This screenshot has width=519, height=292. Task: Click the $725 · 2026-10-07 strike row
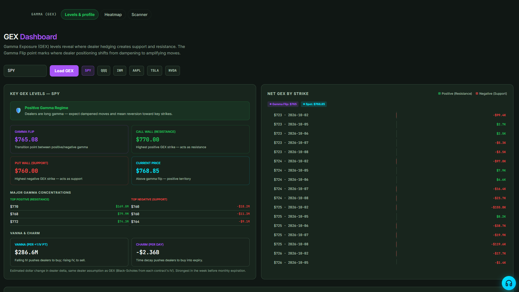tap(387, 235)
